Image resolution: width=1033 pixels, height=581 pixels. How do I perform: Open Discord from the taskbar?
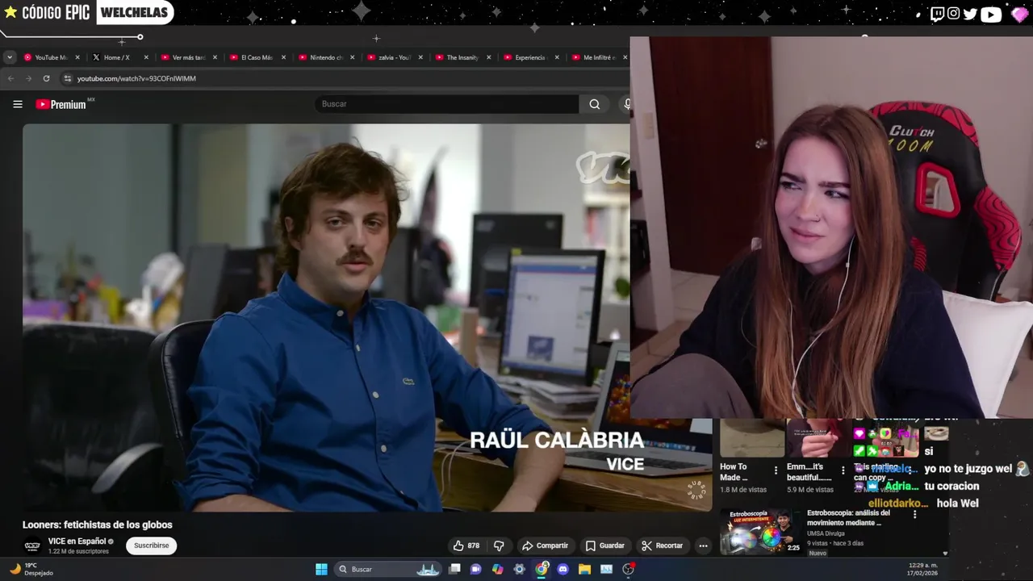click(x=563, y=569)
